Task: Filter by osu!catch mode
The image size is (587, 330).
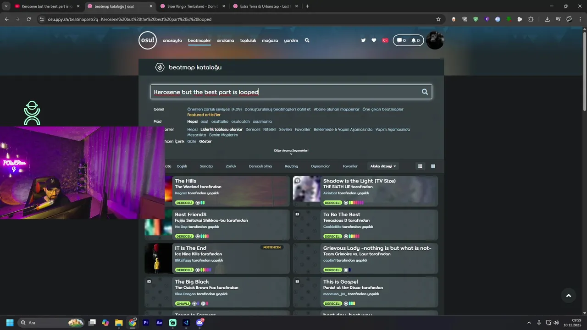Action: click(240, 121)
